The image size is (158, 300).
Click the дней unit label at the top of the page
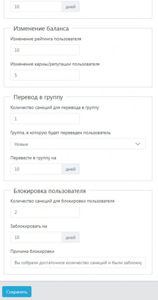point(71,7)
